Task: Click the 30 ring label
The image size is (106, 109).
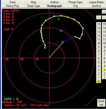Action: (7, 59)
